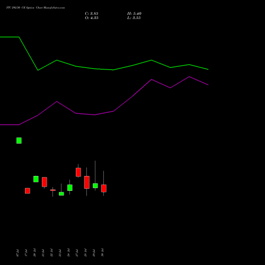
Task: Select the doji candle for 22 Jul
Action: (53, 190)
